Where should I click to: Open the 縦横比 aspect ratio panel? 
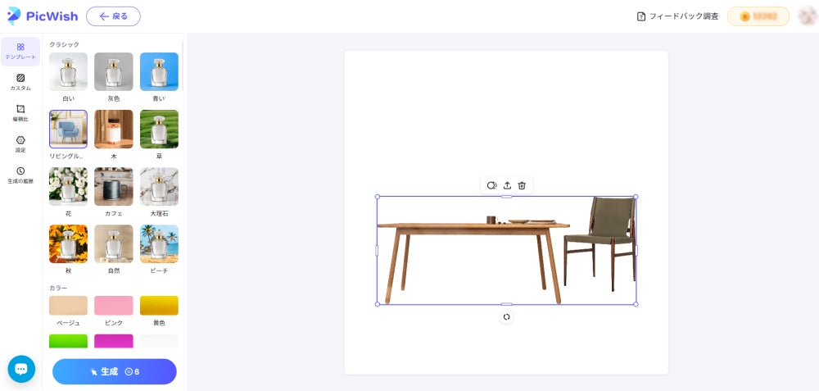pos(20,113)
